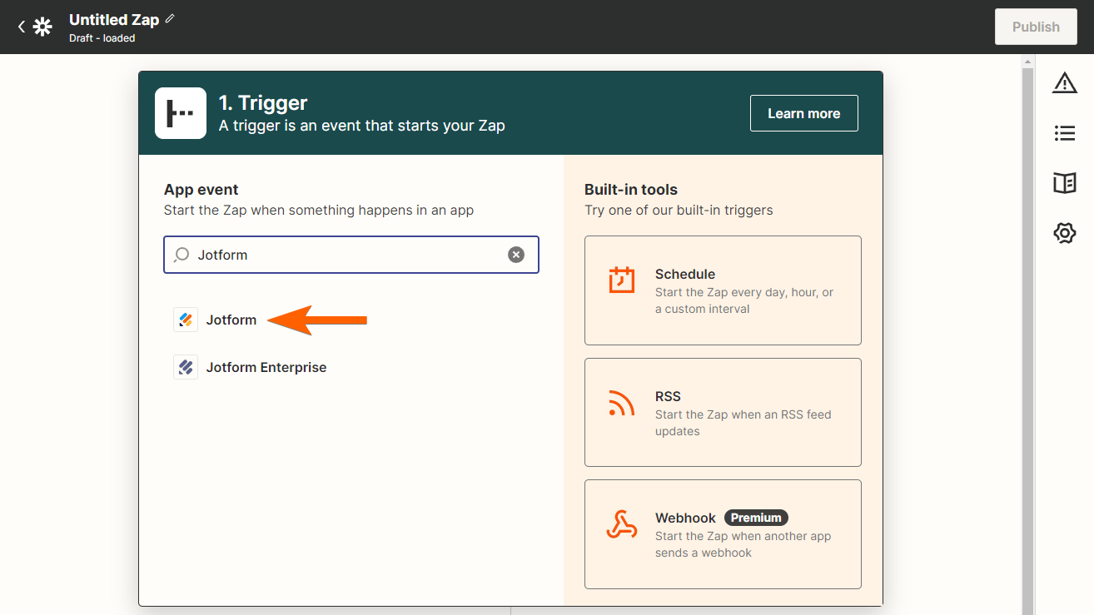Click the Built-in tools heading
Screen dimensions: 1094x615
pyautogui.click(x=631, y=190)
